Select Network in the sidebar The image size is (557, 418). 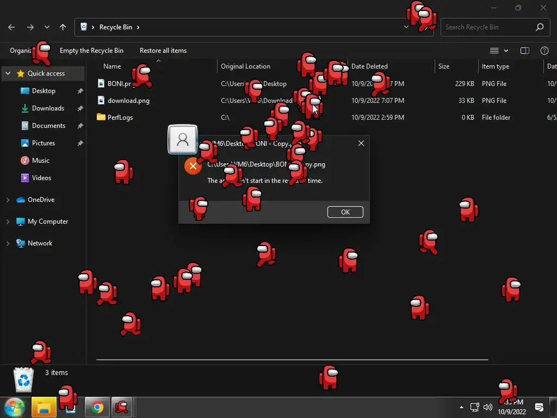click(x=40, y=243)
